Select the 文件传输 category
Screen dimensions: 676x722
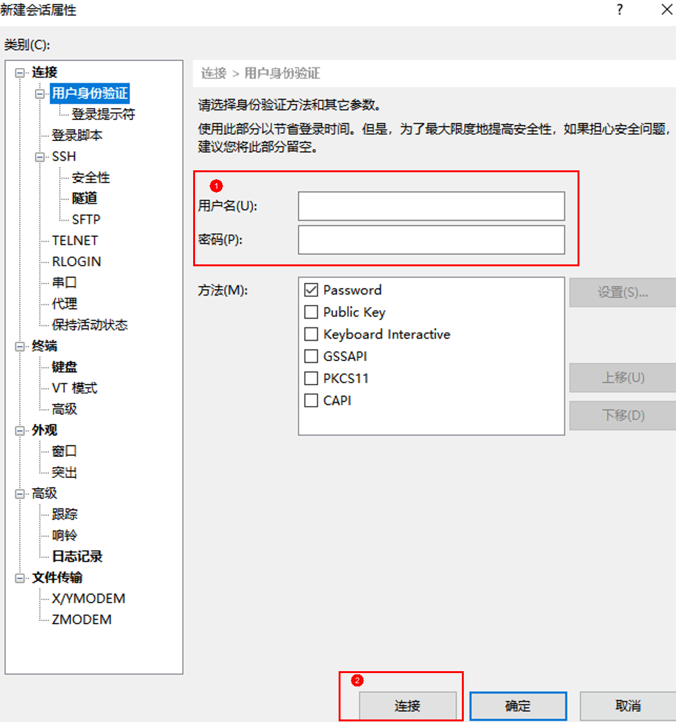57,578
